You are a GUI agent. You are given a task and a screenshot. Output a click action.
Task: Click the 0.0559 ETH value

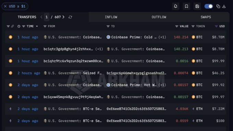click(x=182, y=121)
